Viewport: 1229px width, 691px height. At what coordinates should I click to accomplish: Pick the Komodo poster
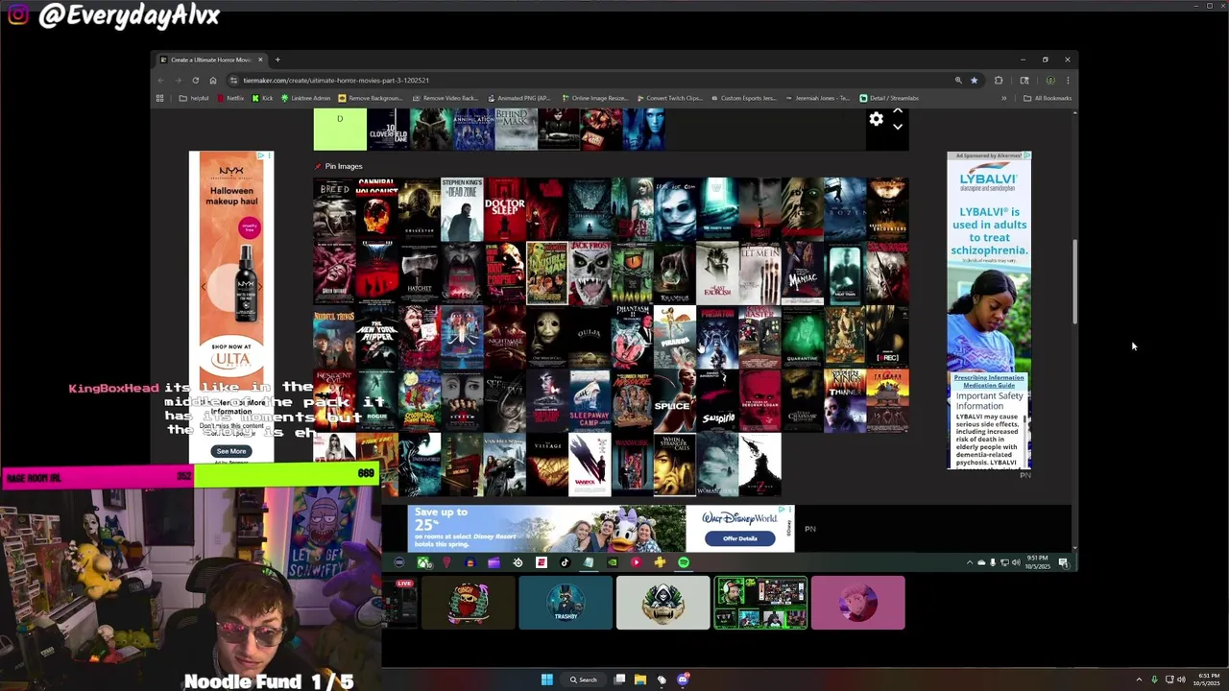(x=632, y=273)
